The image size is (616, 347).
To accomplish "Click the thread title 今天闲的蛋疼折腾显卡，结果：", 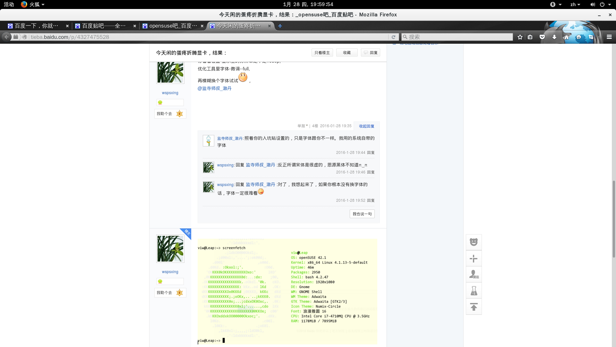I will (x=192, y=53).
